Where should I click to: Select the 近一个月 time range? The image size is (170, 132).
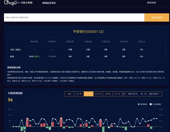click(x=88, y=94)
